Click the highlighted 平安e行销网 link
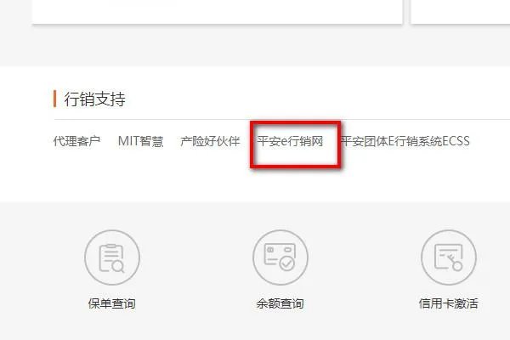This screenshot has width=510, height=340. tap(290, 141)
